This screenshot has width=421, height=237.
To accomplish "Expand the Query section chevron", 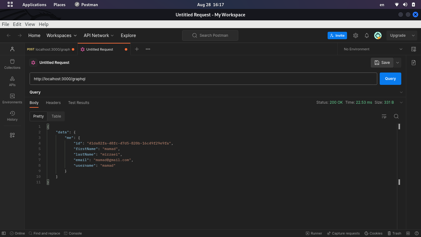I will click(x=401, y=92).
